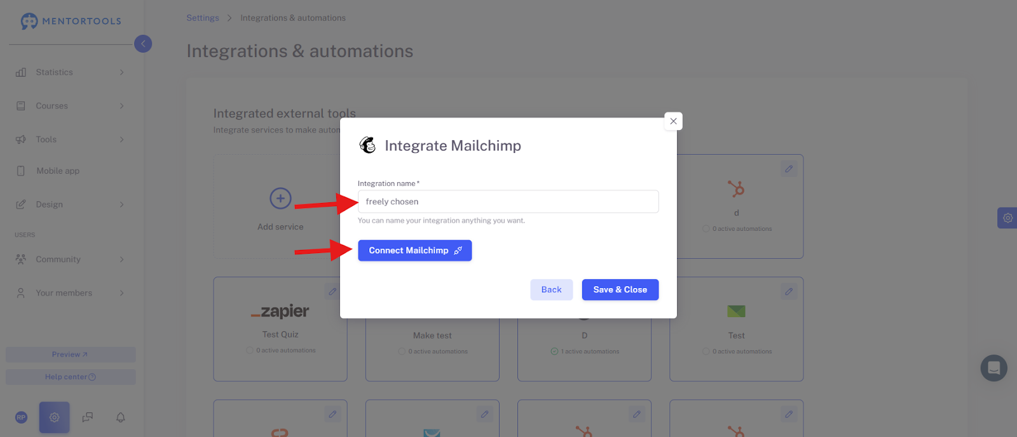Image resolution: width=1017 pixels, height=437 pixels.
Task: Edit the HubSpot 'd' integration card
Action: click(x=789, y=169)
